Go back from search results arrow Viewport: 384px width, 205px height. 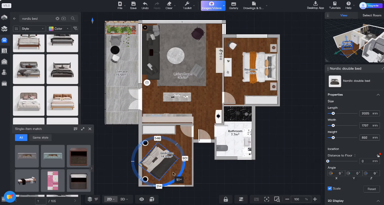[15, 19]
